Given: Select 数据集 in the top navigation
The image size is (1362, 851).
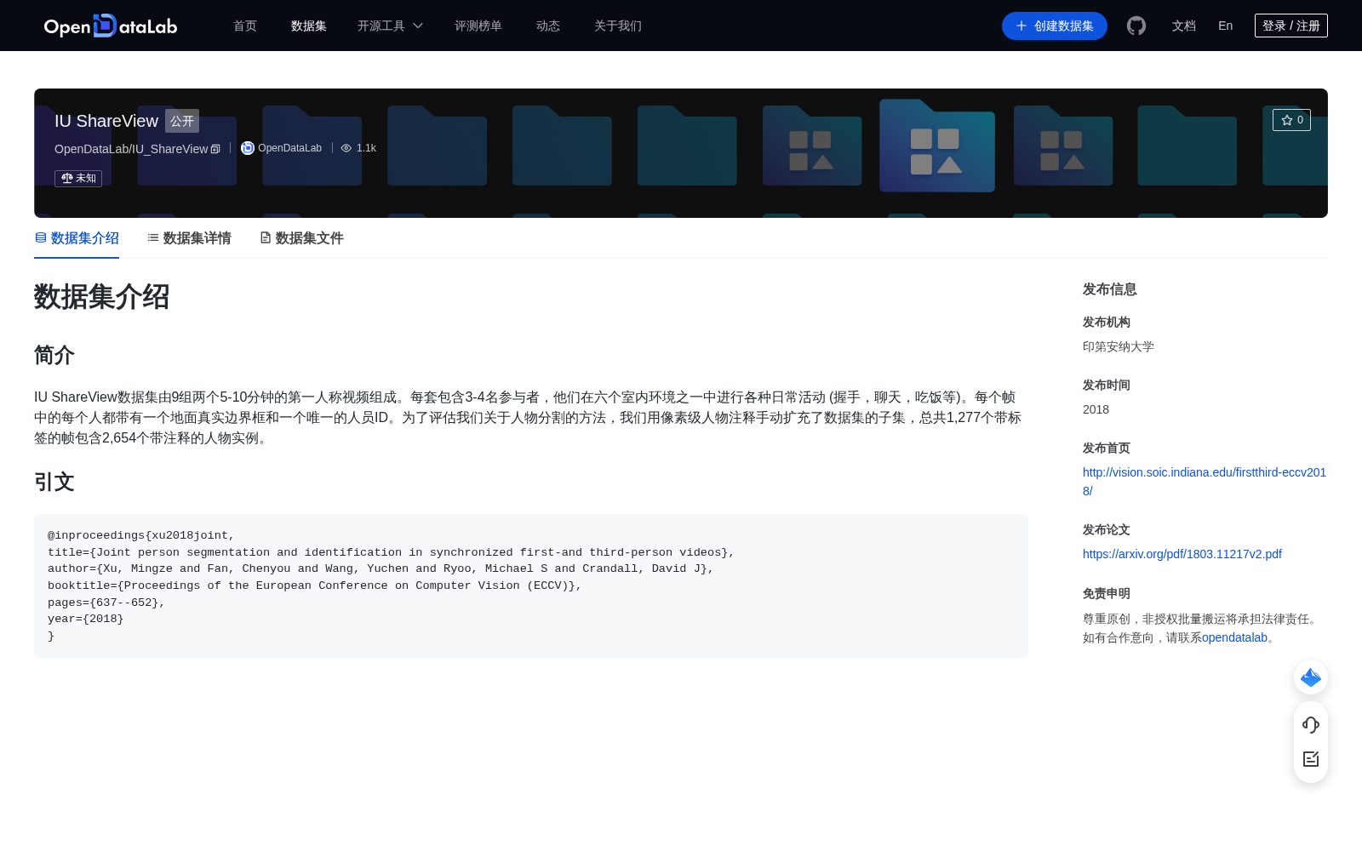Looking at the screenshot, I should click(x=309, y=26).
